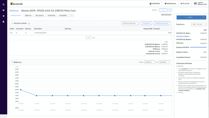This screenshot has height=118, width=209.
Task: Click the Exposure 100.00% progress bar
Action: coord(198,47)
